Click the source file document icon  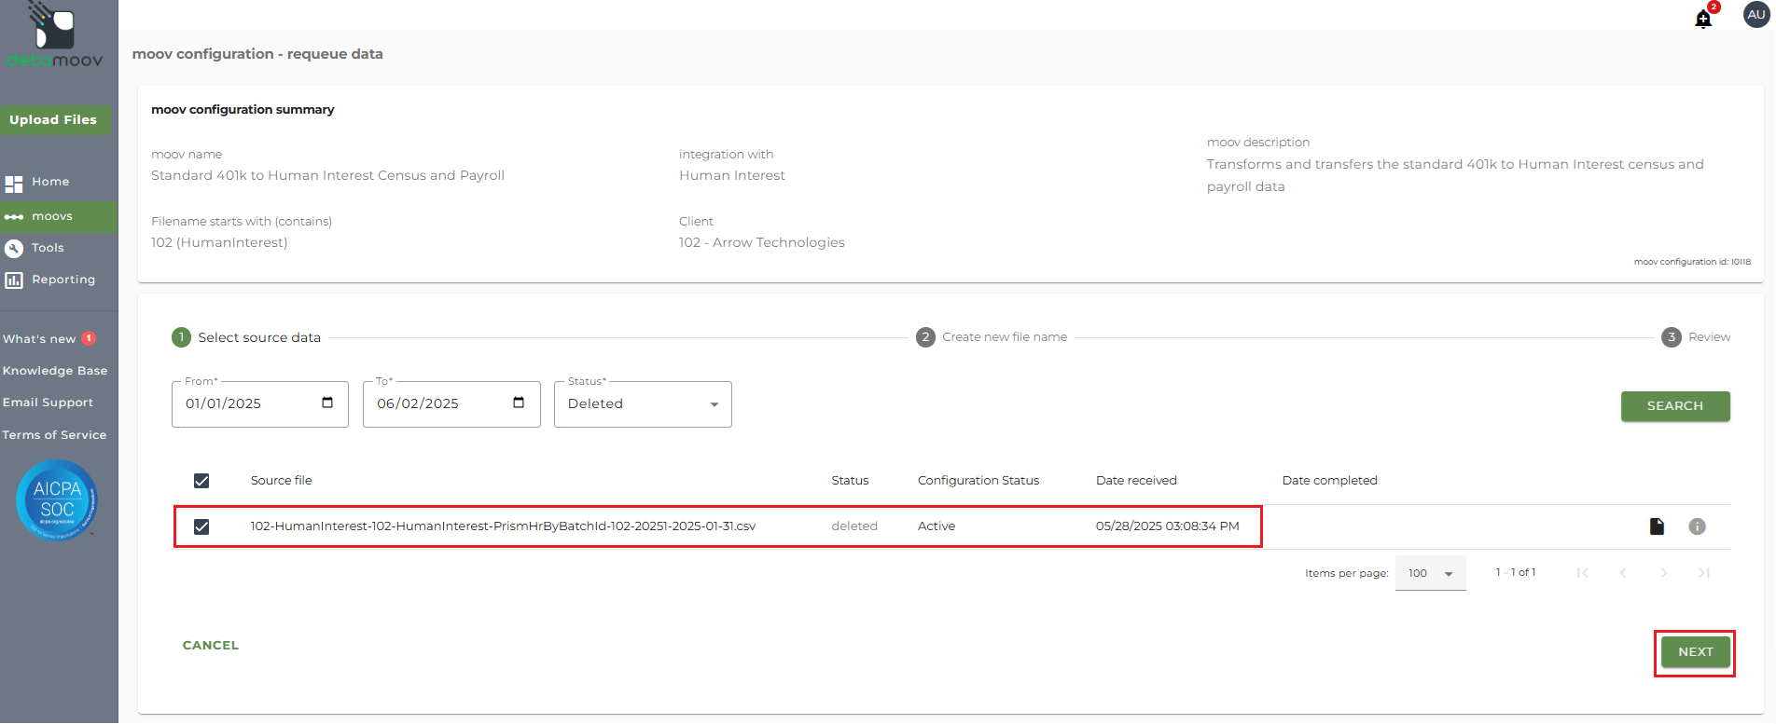(x=1657, y=526)
